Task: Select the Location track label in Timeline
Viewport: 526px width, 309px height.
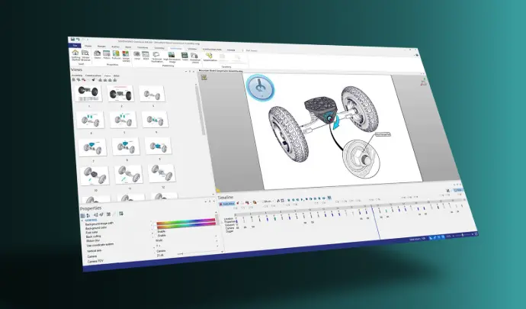Action: [x=229, y=219]
